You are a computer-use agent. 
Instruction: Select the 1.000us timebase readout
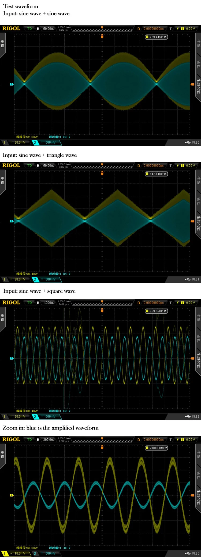49,303
